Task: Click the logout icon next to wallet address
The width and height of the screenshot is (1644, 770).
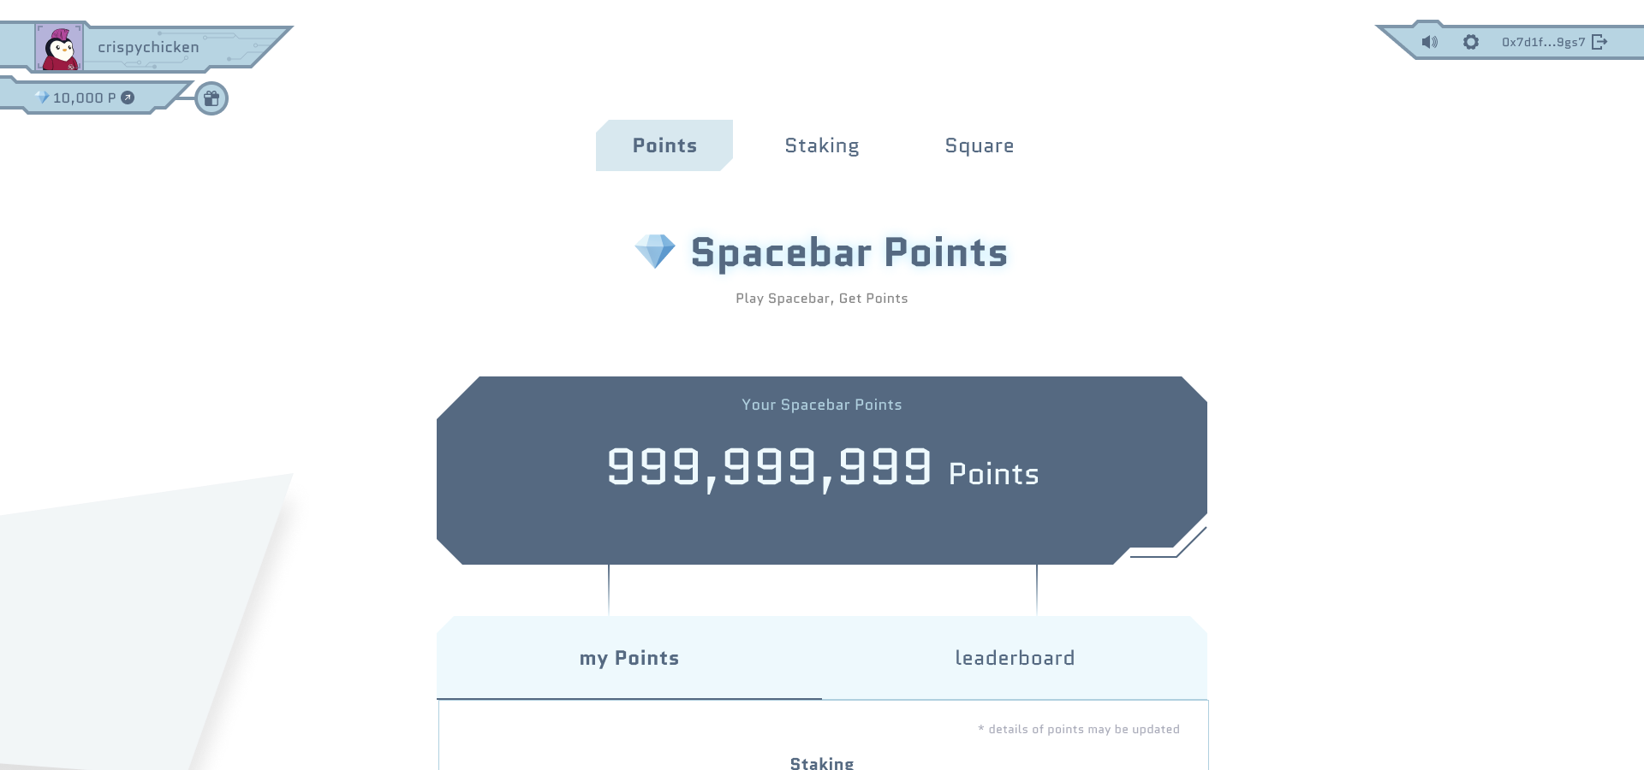Action: [x=1599, y=42]
